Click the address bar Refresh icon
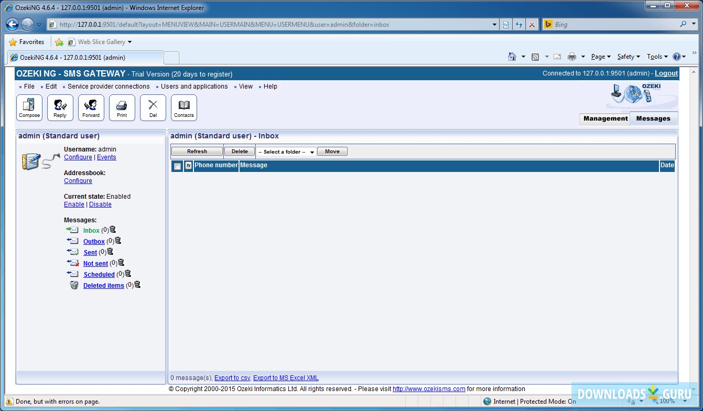The image size is (703, 411). [519, 25]
